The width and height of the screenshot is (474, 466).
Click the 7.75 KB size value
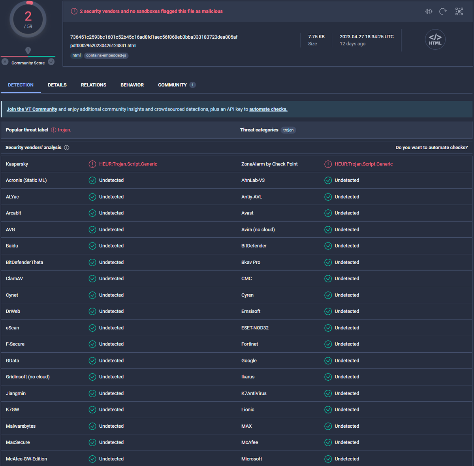316,37
